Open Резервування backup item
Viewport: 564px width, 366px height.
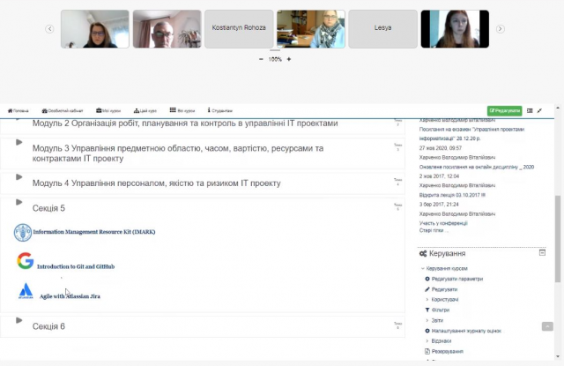pyautogui.click(x=444, y=351)
